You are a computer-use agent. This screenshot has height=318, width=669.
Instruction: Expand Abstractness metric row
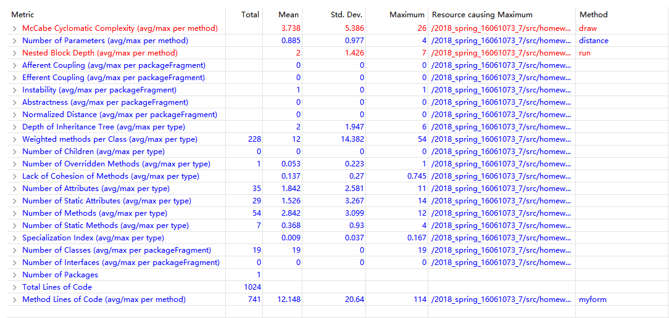(x=15, y=103)
